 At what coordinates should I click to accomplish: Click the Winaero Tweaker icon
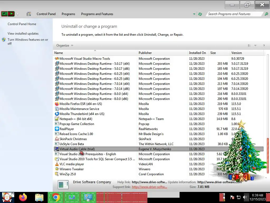[57, 169]
